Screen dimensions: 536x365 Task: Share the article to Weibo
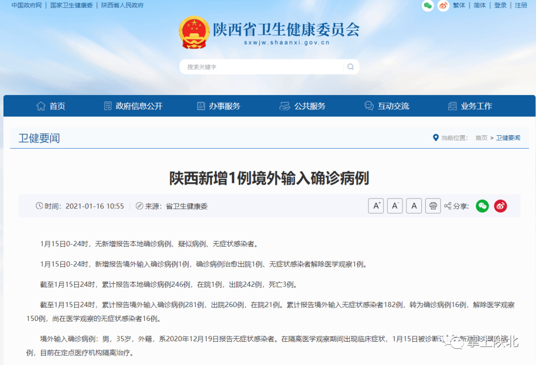[x=500, y=206]
